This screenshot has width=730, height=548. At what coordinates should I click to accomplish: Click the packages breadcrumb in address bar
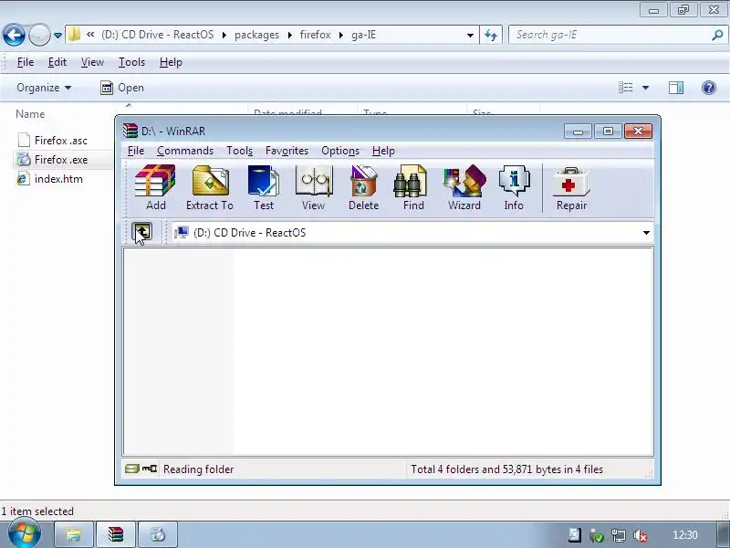[256, 35]
